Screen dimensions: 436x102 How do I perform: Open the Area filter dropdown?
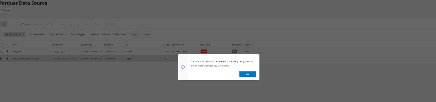94,34
